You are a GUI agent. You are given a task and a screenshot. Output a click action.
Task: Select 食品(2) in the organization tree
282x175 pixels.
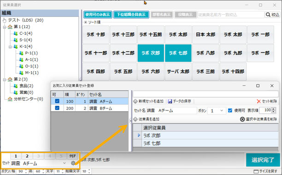[26, 86]
